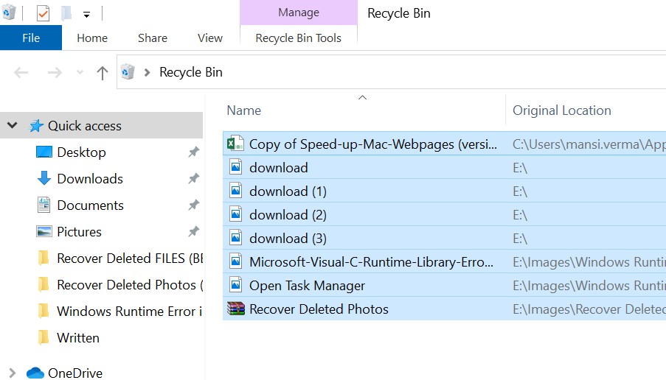This screenshot has height=380, width=666.
Task: Click the Back navigation arrow
Action: [x=21, y=72]
